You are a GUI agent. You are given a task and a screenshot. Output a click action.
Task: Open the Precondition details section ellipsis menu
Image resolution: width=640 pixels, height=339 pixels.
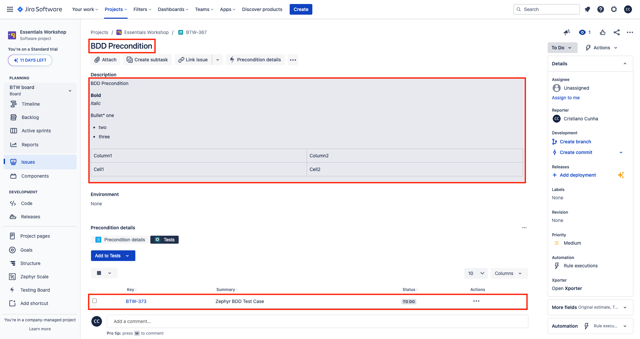(524, 228)
